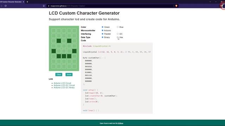Close the LCD Custom Character Generator tab

[x=24, y=2]
